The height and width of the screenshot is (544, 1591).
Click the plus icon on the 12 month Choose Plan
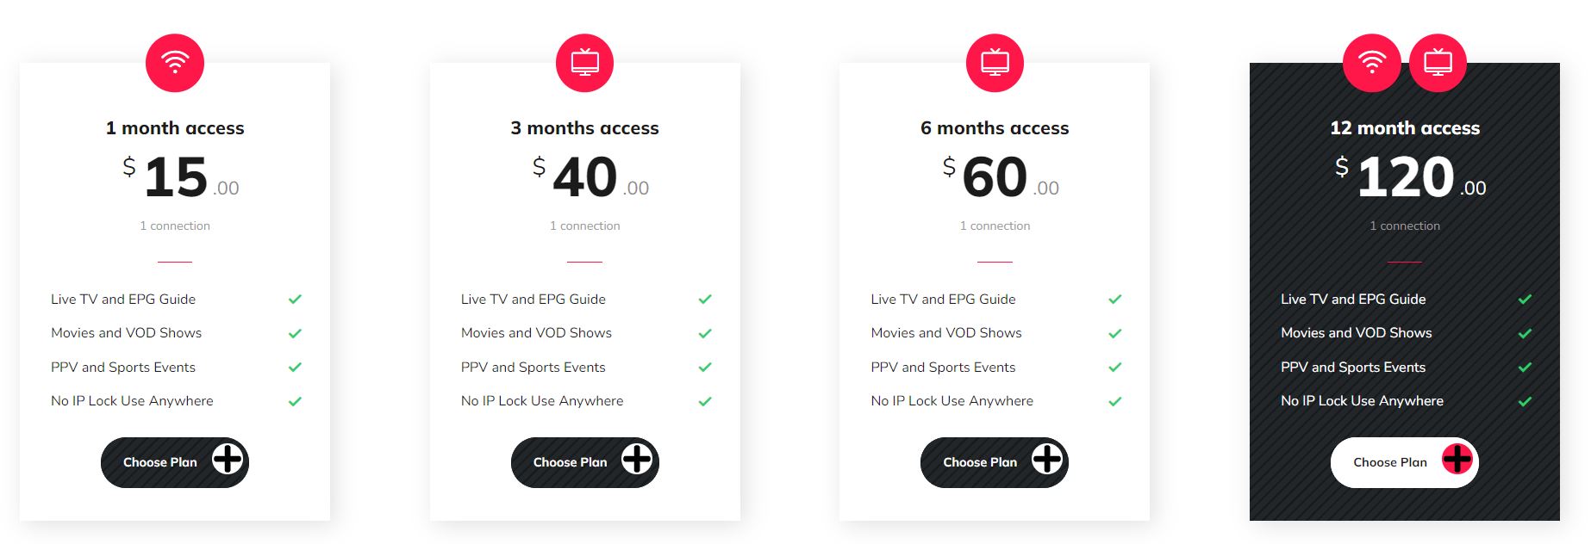coord(1457,461)
